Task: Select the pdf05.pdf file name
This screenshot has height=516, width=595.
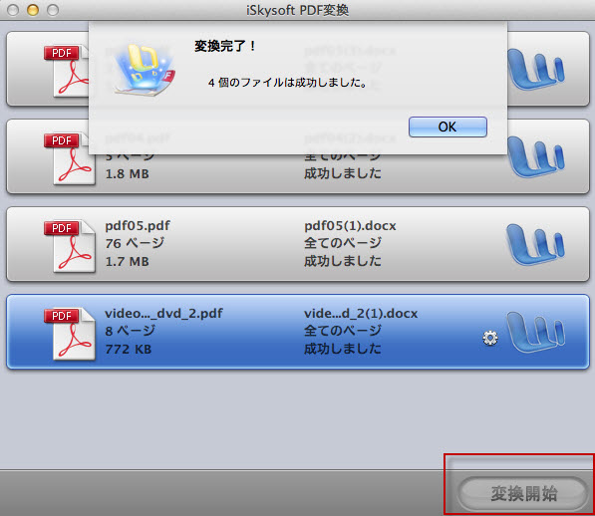Action: click(x=138, y=225)
